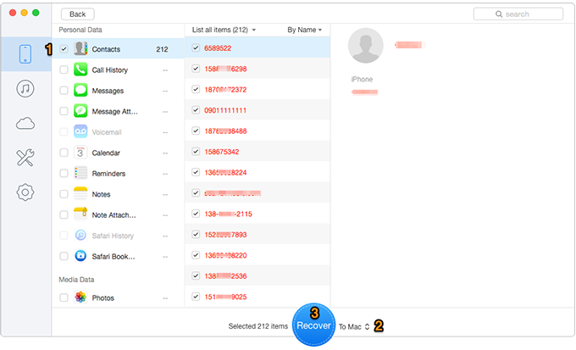Uncheck the Contacts checkbox
The image size is (576, 350).
click(64, 49)
